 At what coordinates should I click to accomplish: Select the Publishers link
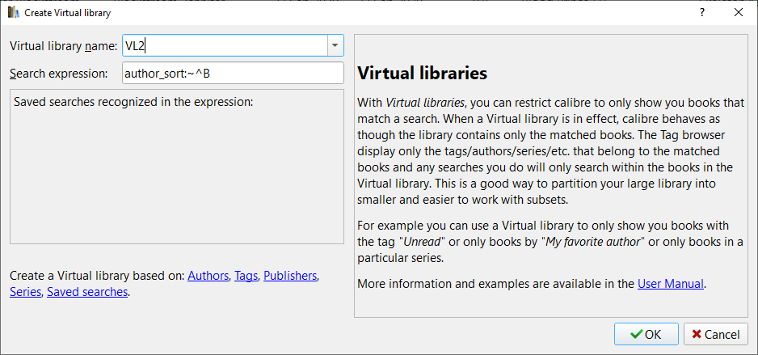pos(290,276)
